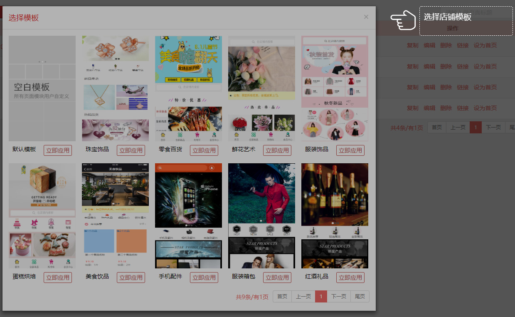Open the 空白模板 preview thumbnail

(42, 88)
